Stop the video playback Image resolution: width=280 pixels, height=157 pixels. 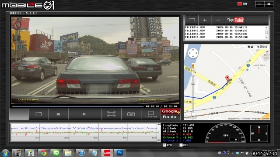pos(58,114)
